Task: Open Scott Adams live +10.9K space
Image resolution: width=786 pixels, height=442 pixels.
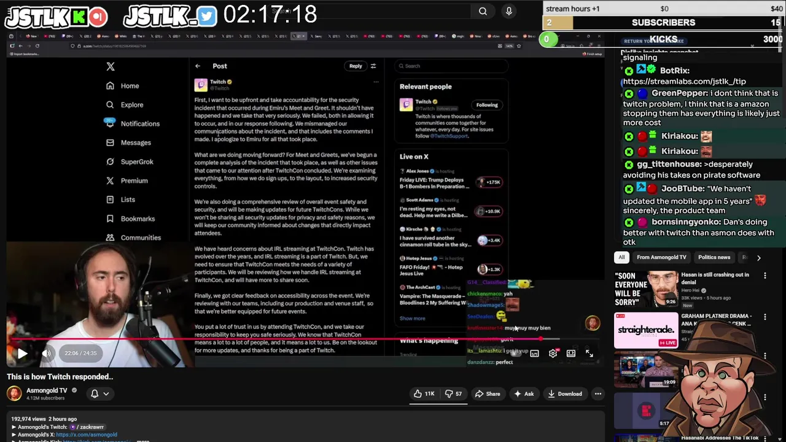Action: coord(451,207)
